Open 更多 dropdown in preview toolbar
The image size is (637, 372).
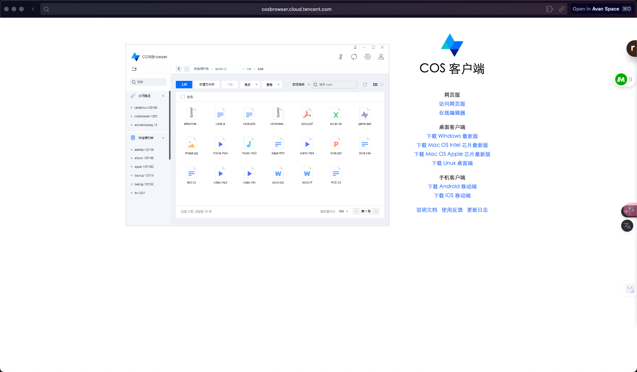click(x=250, y=85)
